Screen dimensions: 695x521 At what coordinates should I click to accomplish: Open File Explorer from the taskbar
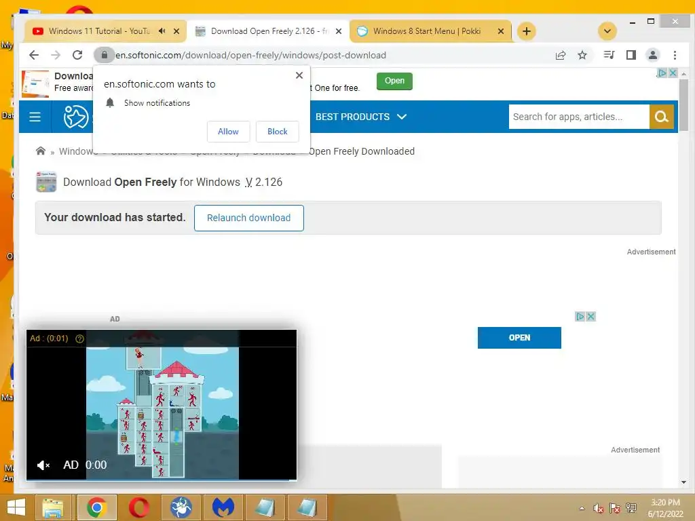(x=53, y=507)
